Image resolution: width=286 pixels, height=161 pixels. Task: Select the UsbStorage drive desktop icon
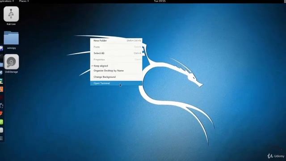click(x=11, y=62)
